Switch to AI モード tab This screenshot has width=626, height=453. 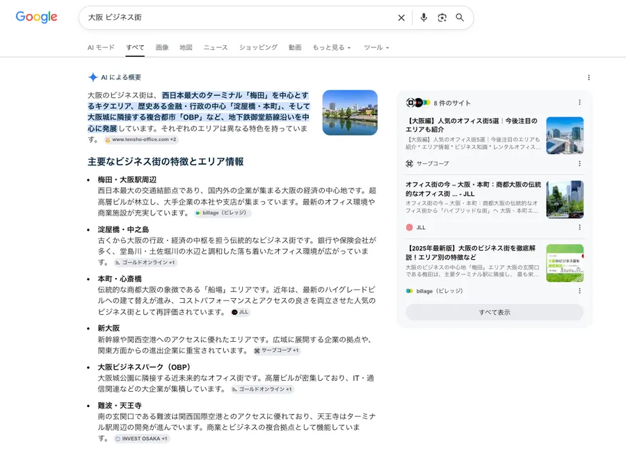tap(101, 47)
